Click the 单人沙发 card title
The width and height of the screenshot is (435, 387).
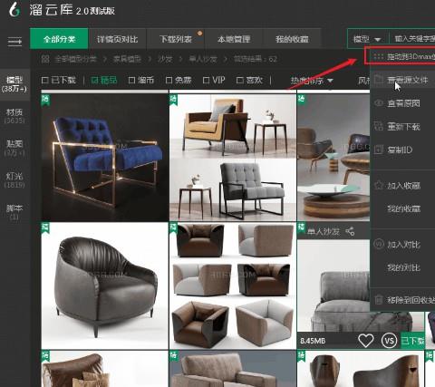(x=324, y=232)
